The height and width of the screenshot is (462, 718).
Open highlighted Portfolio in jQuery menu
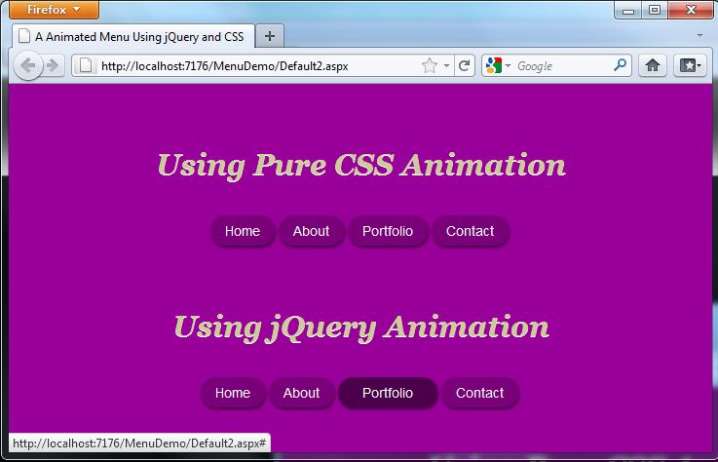(x=388, y=393)
